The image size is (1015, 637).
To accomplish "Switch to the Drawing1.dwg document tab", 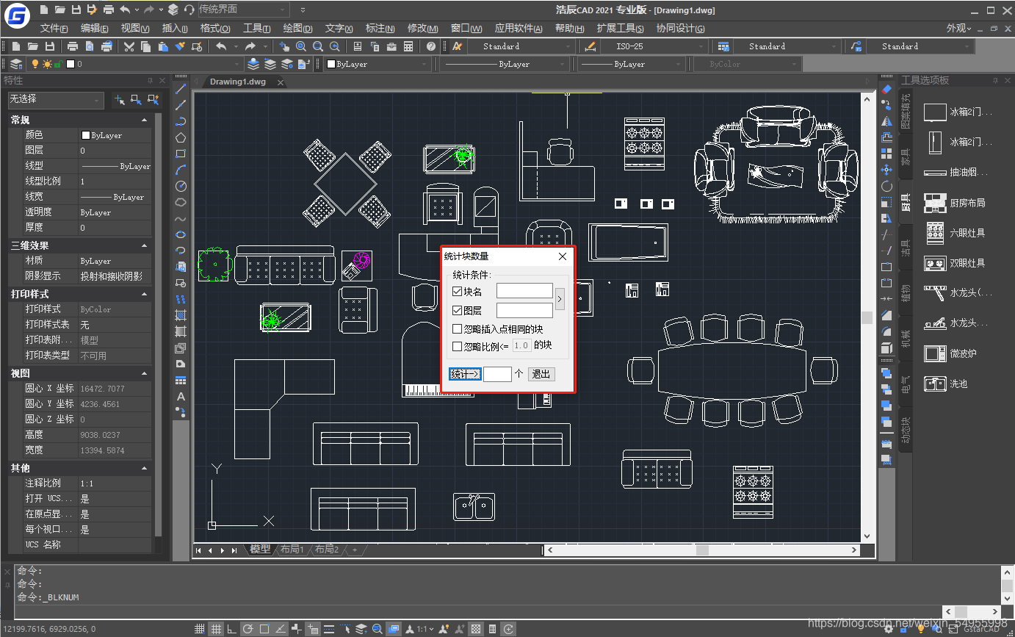I will pos(238,82).
